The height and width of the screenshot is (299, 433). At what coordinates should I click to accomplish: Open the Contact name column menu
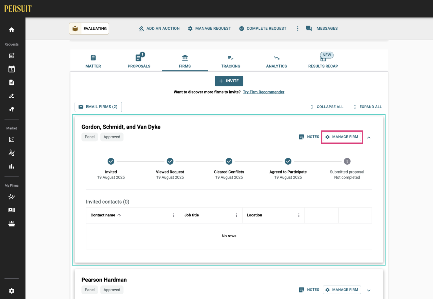(174, 215)
